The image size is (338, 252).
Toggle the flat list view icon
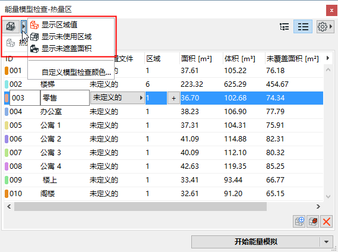[x=303, y=27]
